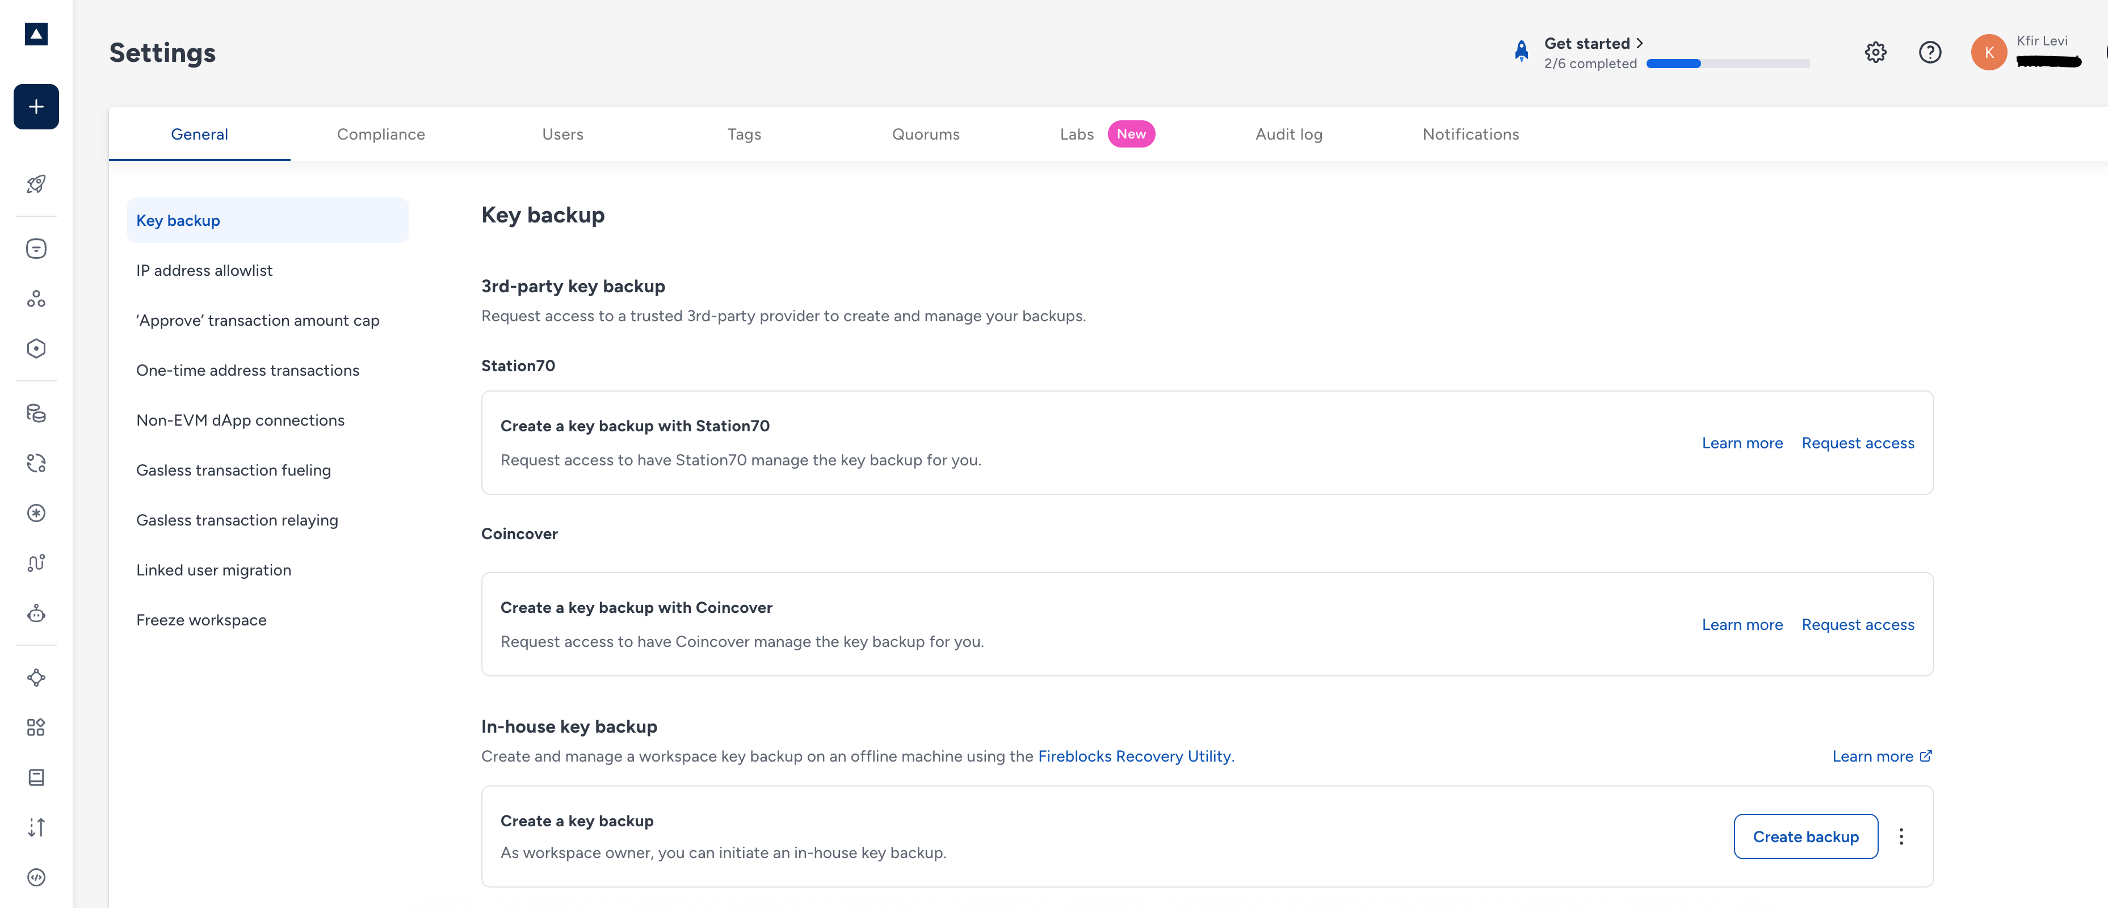Image resolution: width=2108 pixels, height=908 pixels.
Task: Click the Fireblocks triangle logo
Action: 36,33
